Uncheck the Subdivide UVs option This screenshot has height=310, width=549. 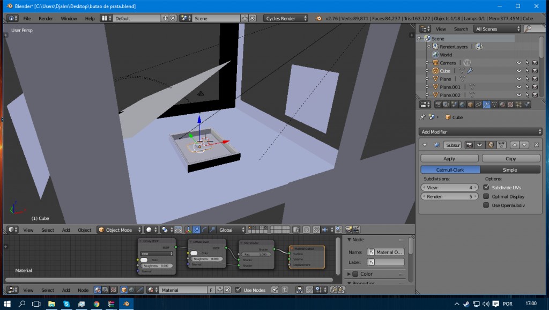tap(486, 188)
